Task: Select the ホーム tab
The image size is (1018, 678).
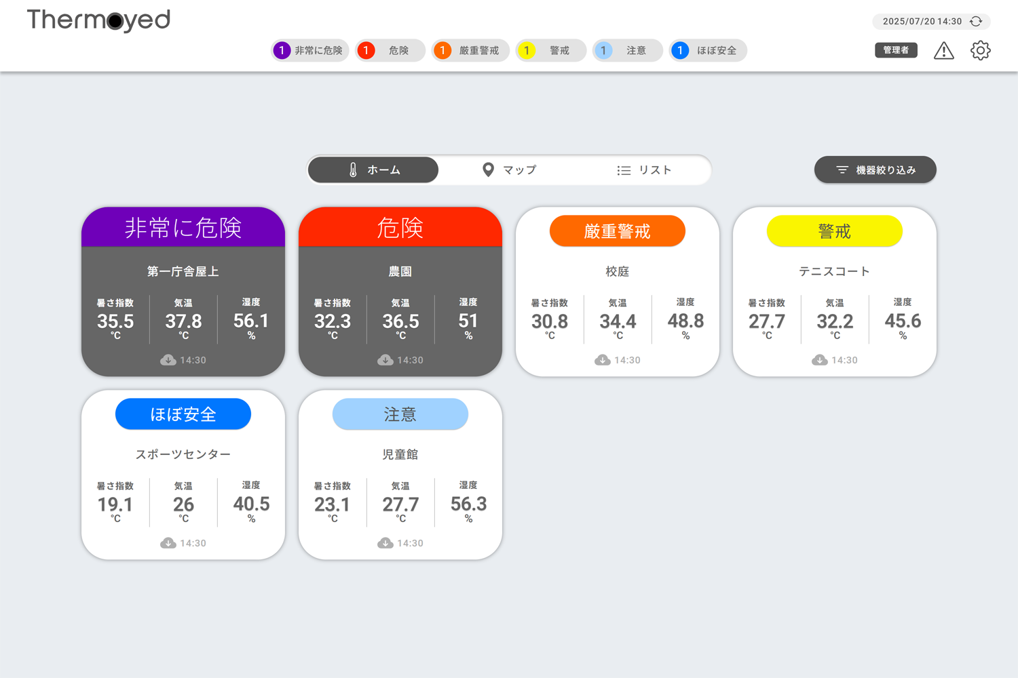Action: coord(373,170)
